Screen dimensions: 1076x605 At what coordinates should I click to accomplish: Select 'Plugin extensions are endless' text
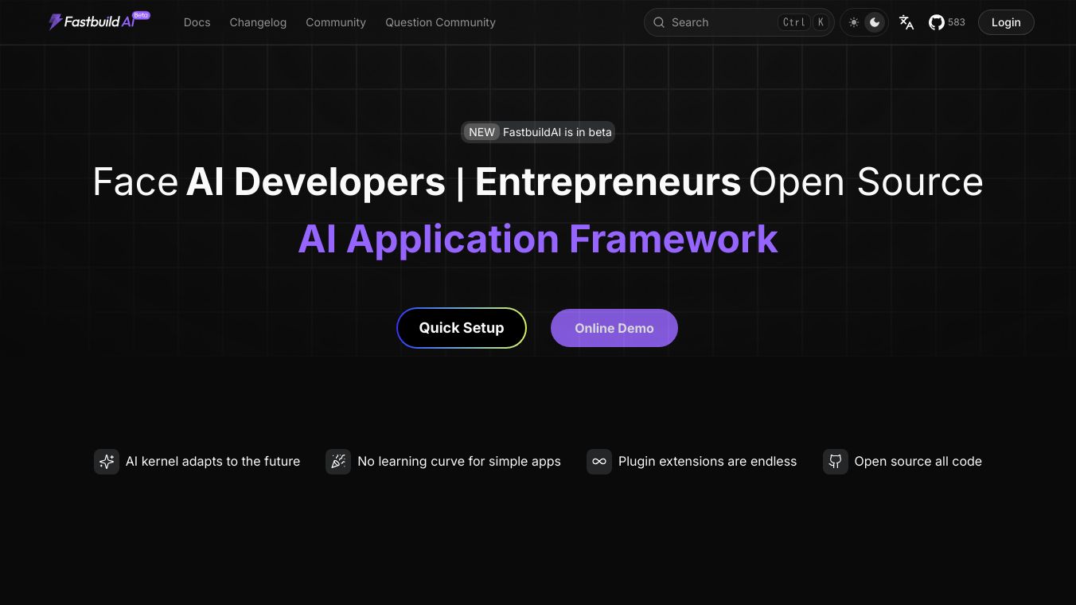coord(708,462)
